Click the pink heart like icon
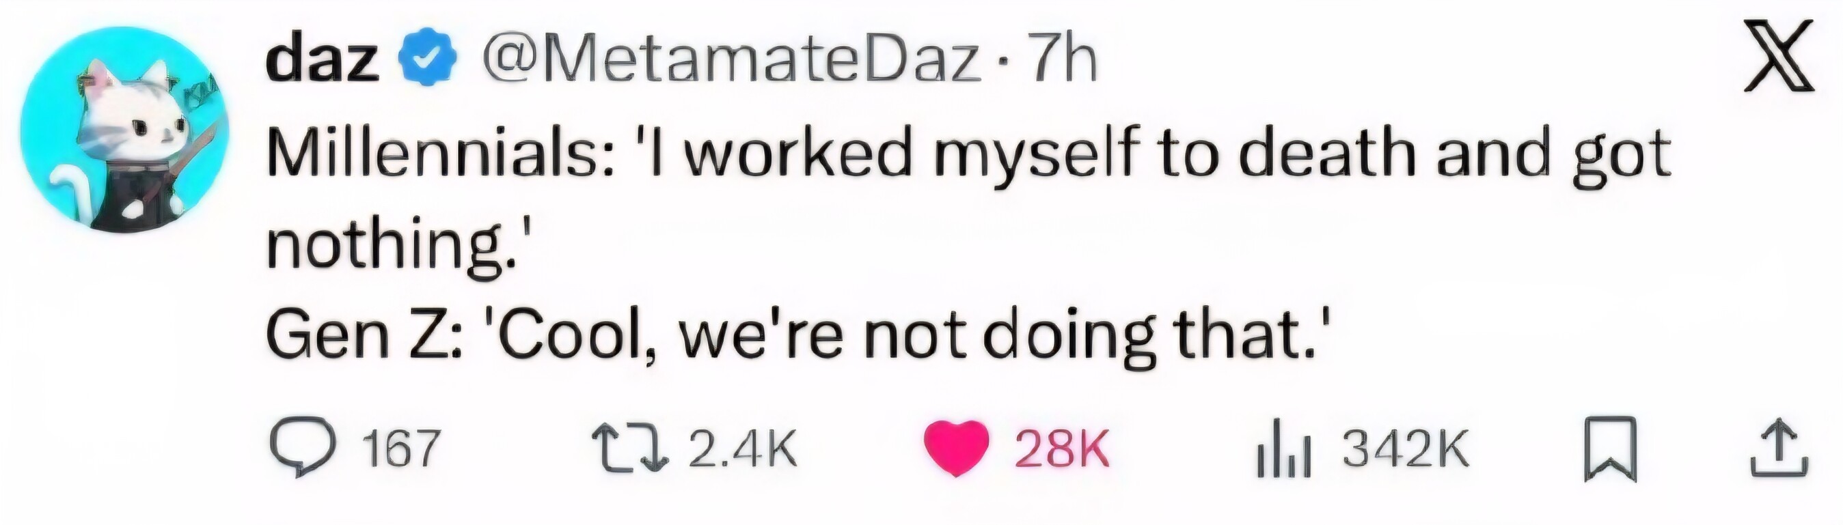The image size is (1843, 525). pos(956,448)
